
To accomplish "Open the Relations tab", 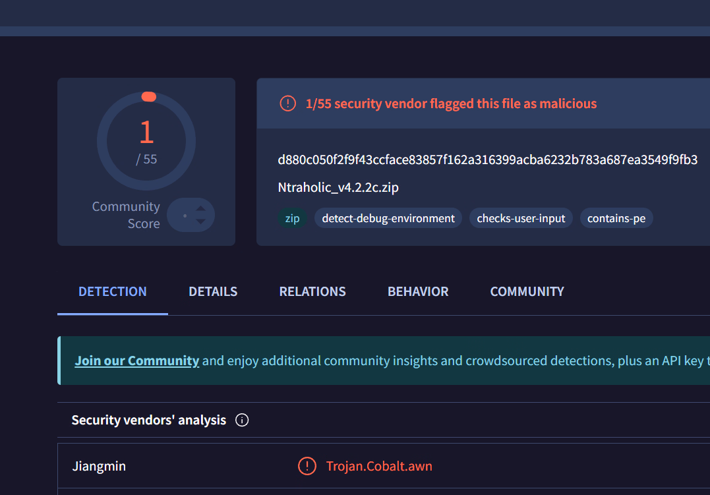I will coord(312,291).
